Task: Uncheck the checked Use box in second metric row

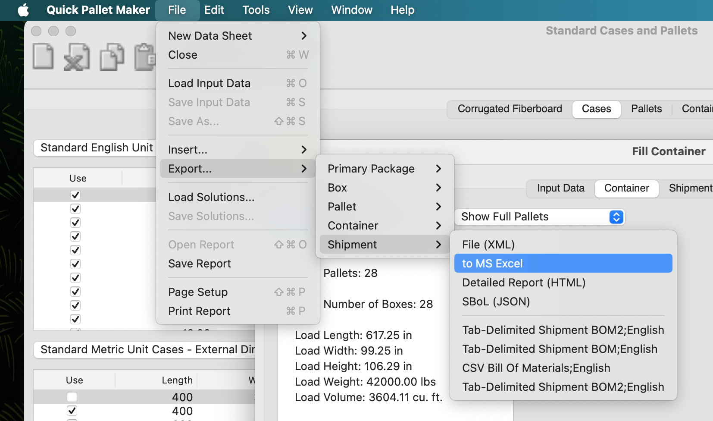Action: pos(72,411)
